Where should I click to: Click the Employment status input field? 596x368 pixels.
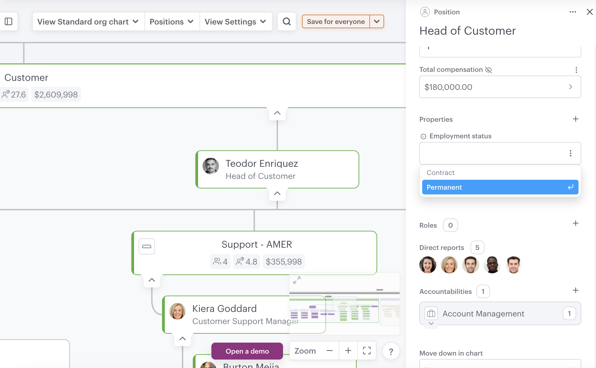pyautogui.click(x=500, y=153)
